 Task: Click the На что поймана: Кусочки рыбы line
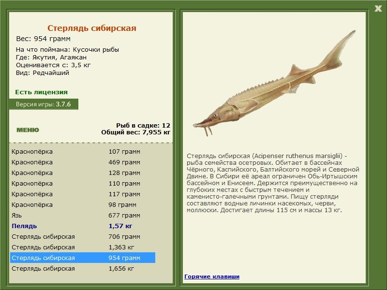(x=67, y=50)
